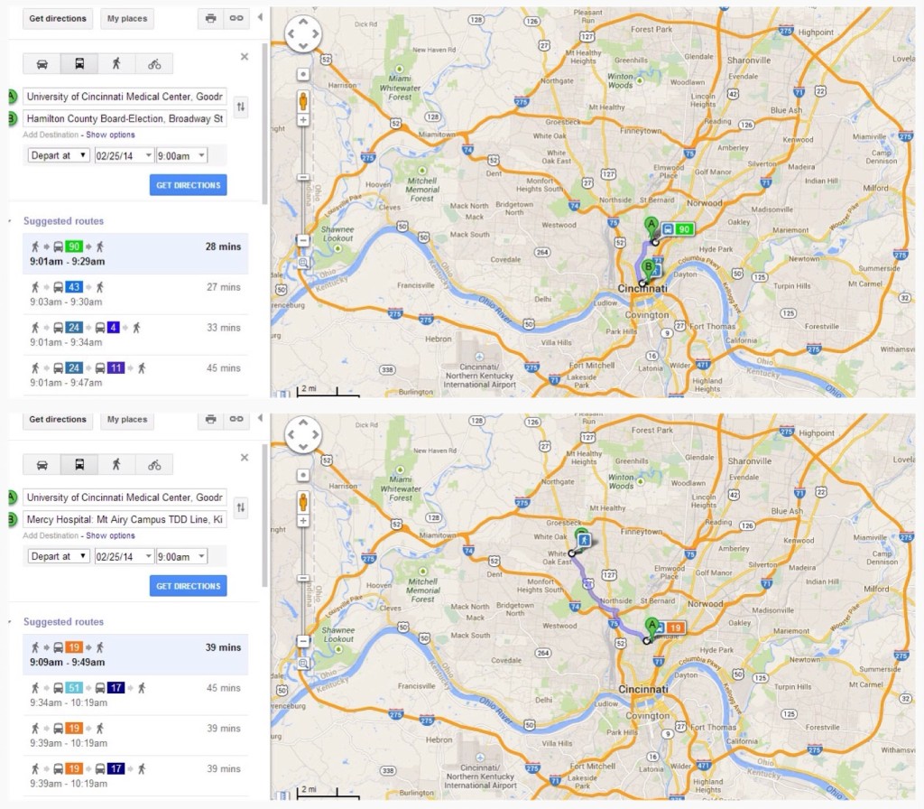The height and width of the screenshot is (809, 924).
Task: Click Add Destination in bottom panel
Action: click(51, 536)
